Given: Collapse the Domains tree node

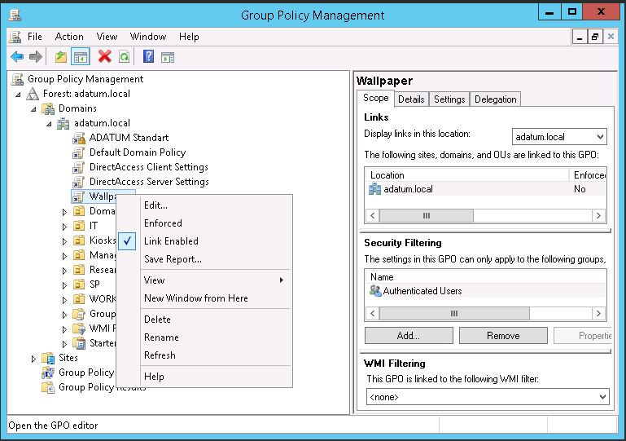Looking at the screenshot, I should [33, 109].
